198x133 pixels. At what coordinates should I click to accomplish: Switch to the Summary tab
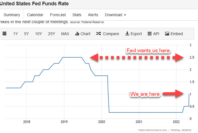click(12, 15)
